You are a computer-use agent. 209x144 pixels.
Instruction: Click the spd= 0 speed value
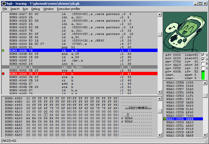point(190,75)
